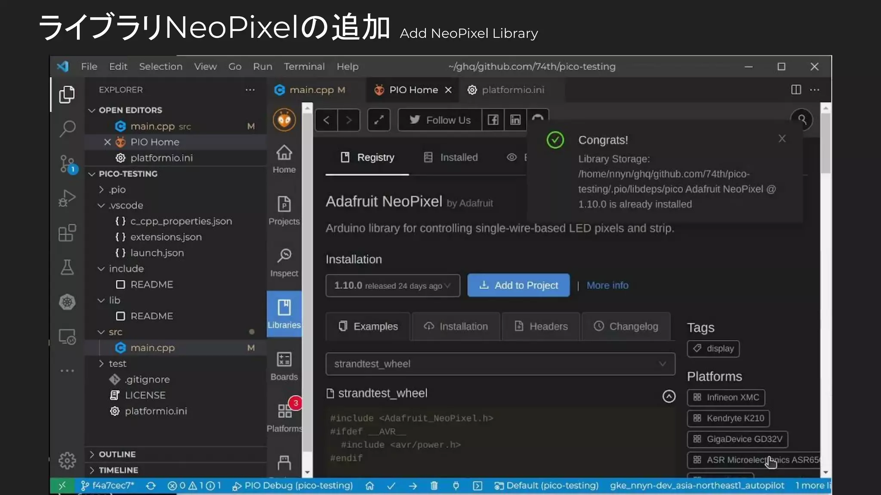Close the Congrats notification
The width and height of the screenshot is (881, 495).
[x=782, y=139]
